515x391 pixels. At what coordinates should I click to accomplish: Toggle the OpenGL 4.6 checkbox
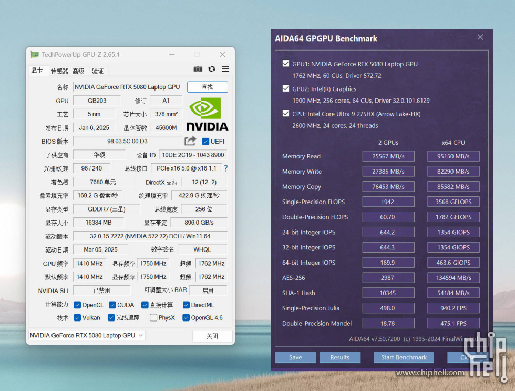point(186,318)
